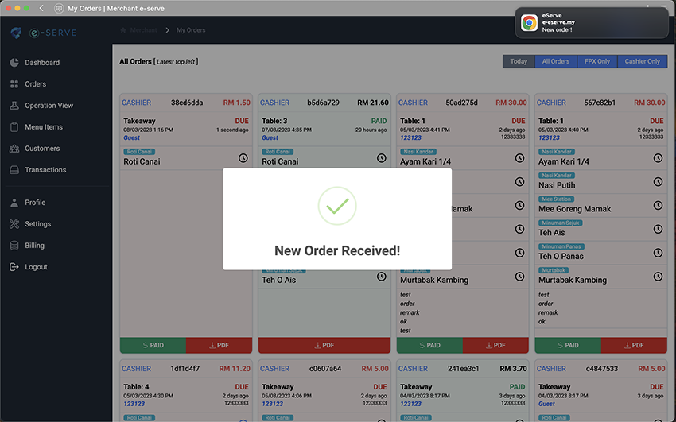The image size is (676, 422).
Task: Select the Billing coins icon
Action: pyautogui.click(x=14, y=246)
